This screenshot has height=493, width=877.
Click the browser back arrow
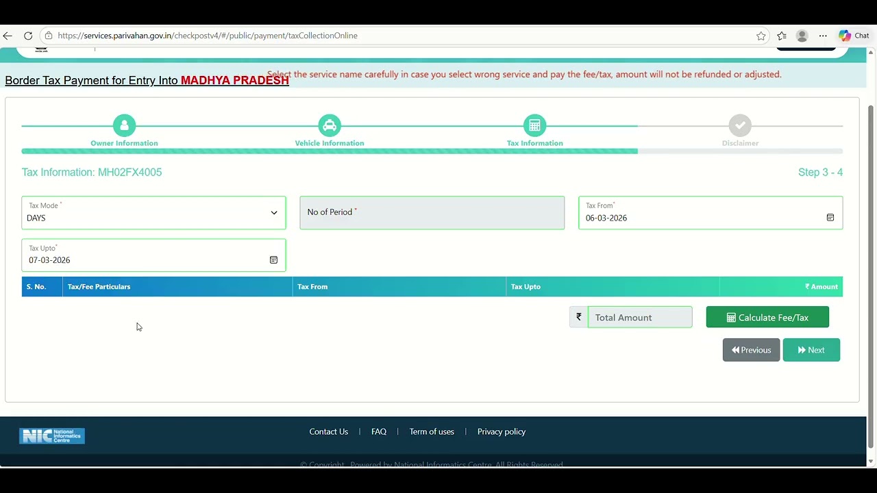click(8, 36)
